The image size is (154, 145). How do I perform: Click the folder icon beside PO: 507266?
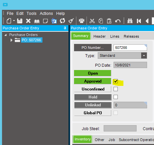pos(17,40)
